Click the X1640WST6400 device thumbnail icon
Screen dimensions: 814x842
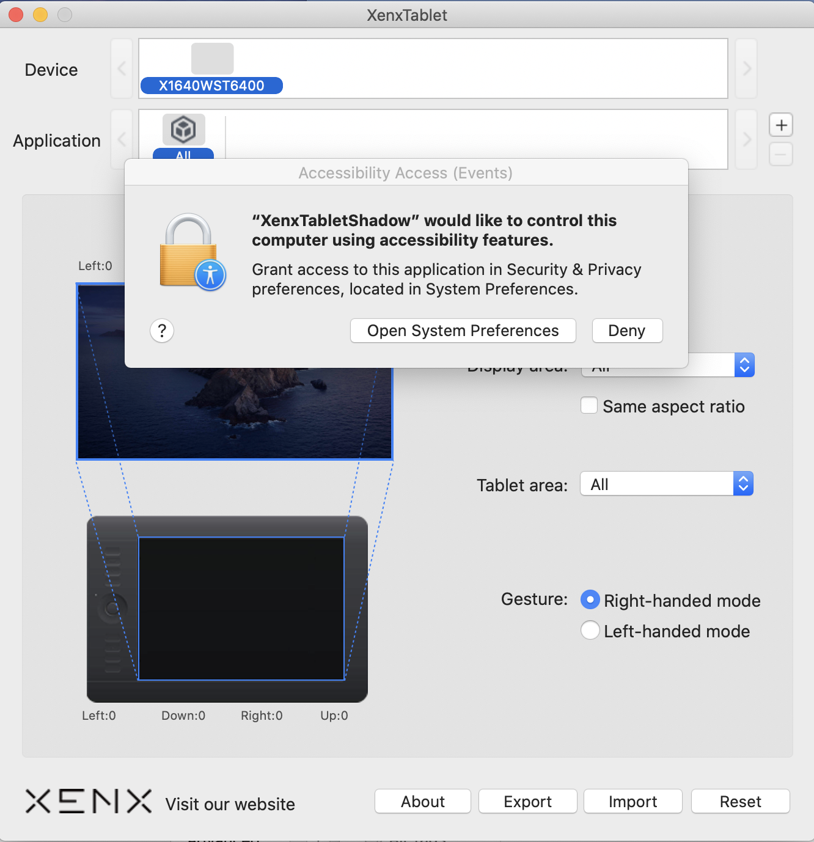tap(212, 59)
